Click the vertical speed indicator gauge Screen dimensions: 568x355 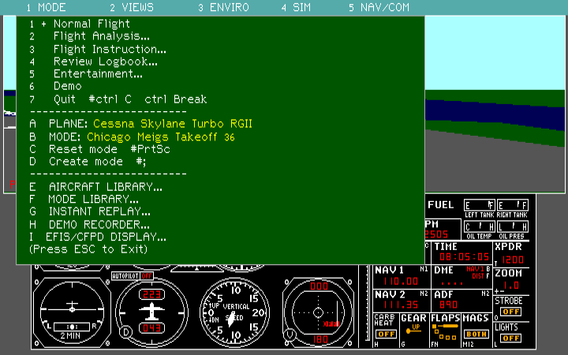click(234, 312)
